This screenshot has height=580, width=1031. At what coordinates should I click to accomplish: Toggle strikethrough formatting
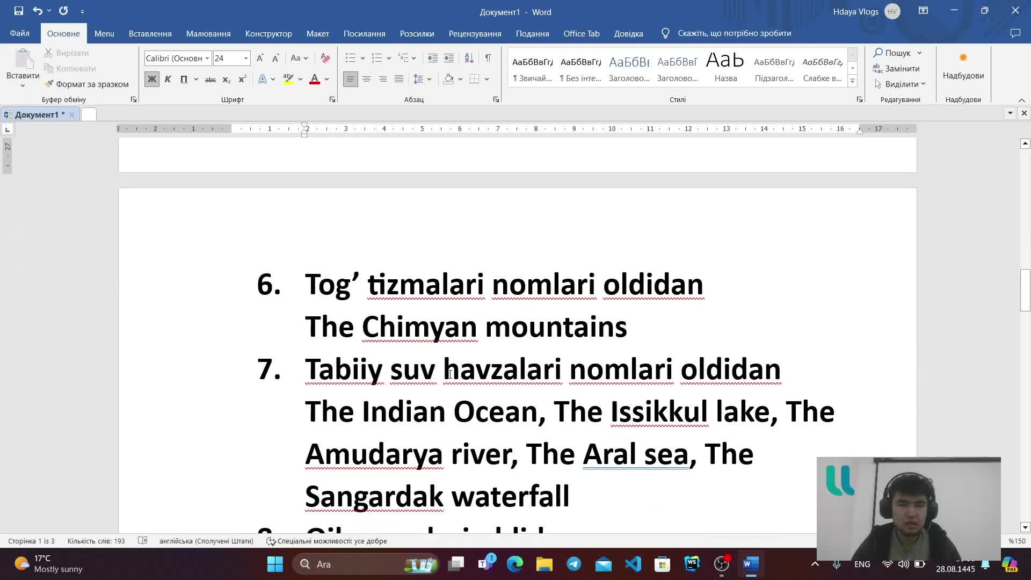coord(210,79)
